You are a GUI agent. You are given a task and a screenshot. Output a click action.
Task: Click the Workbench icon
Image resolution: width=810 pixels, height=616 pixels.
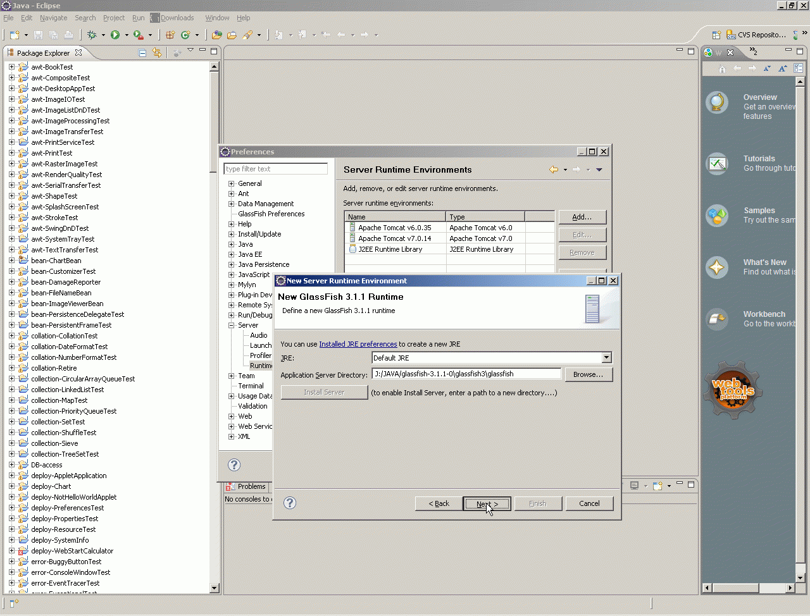click(717, 319)
